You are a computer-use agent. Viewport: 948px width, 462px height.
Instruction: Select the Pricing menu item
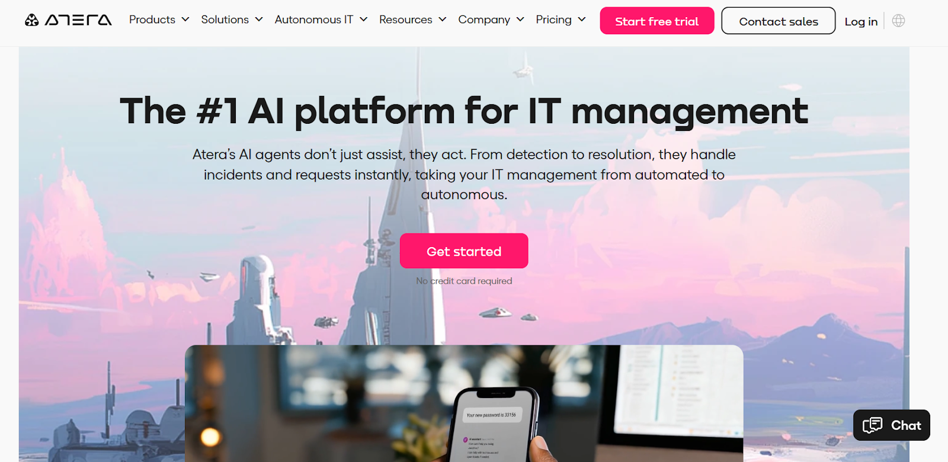(554, 20)
